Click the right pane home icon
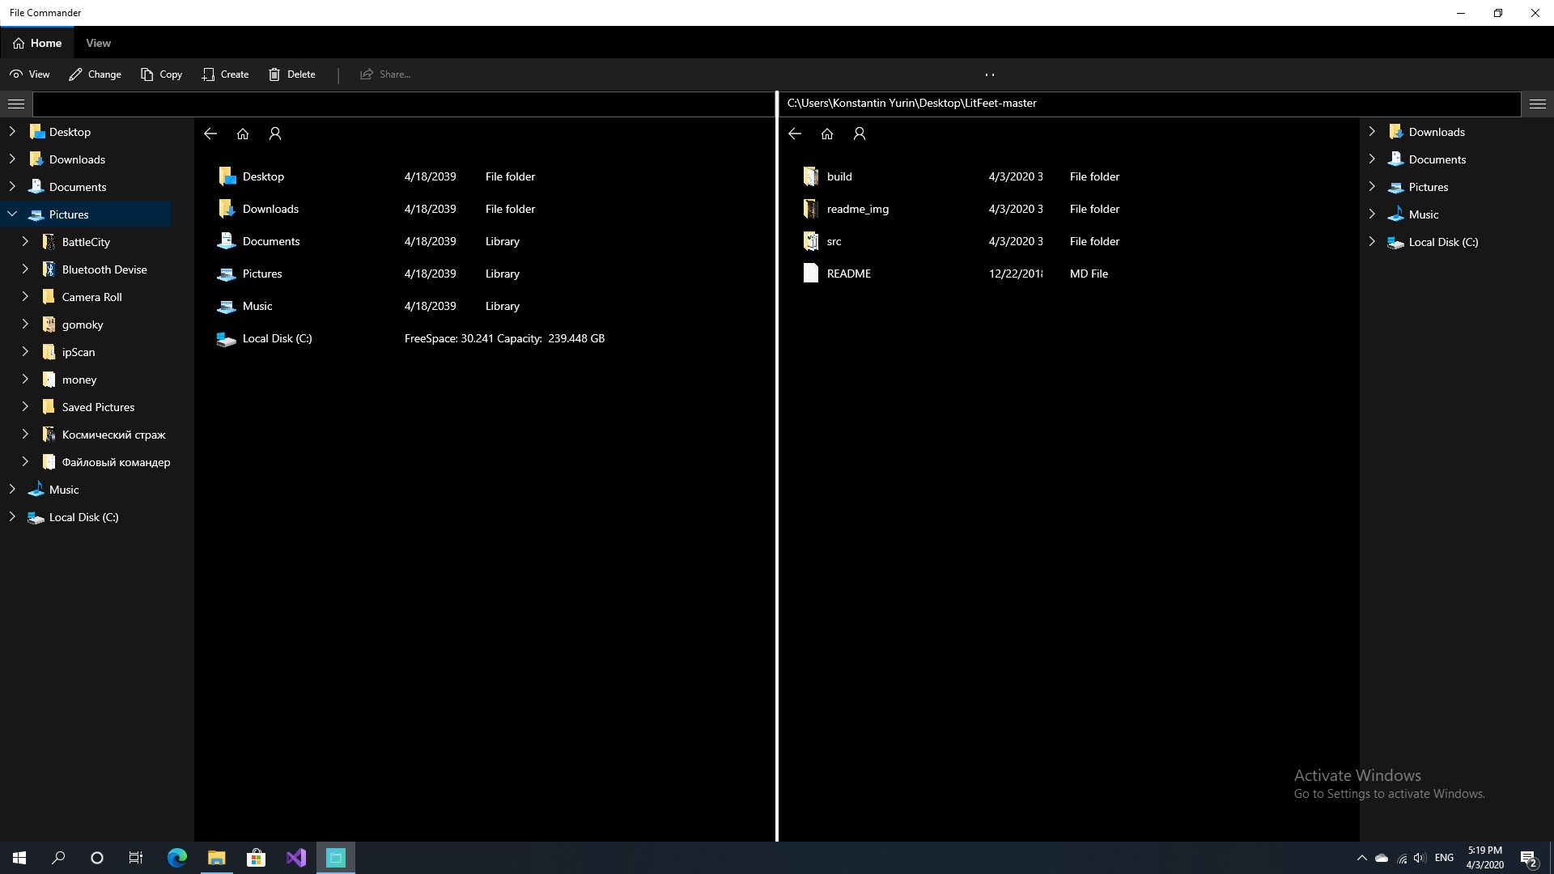 pyautogui.click(x=826, y=134)
